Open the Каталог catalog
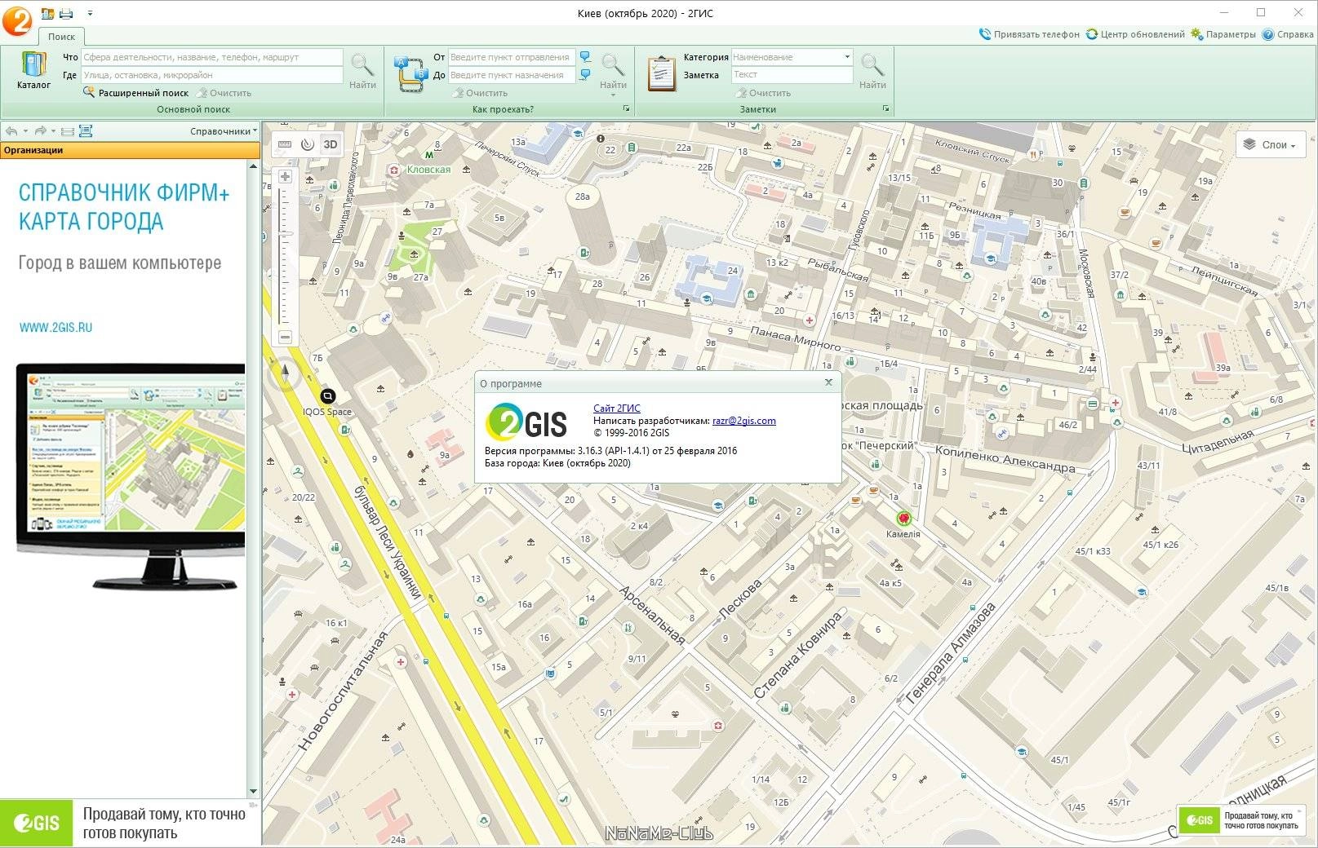The width and height of the screenshot is (1318, 848). [x=33, y=70]
